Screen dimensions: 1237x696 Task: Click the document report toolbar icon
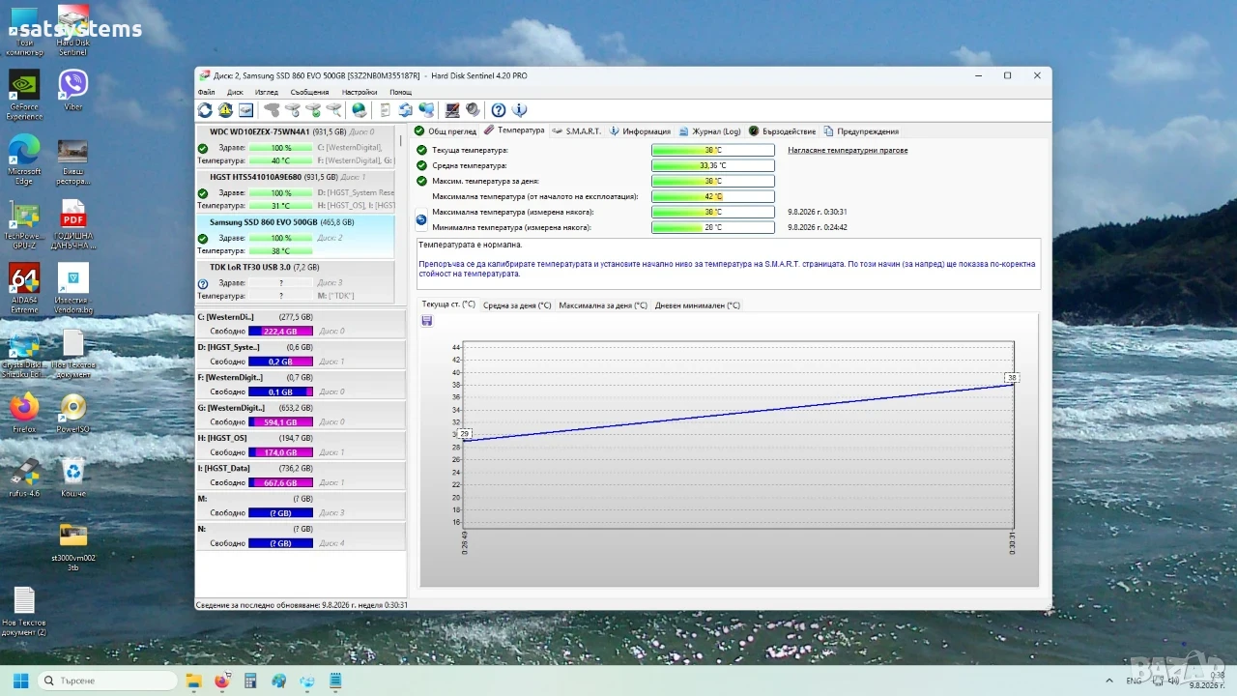point(386,110)
